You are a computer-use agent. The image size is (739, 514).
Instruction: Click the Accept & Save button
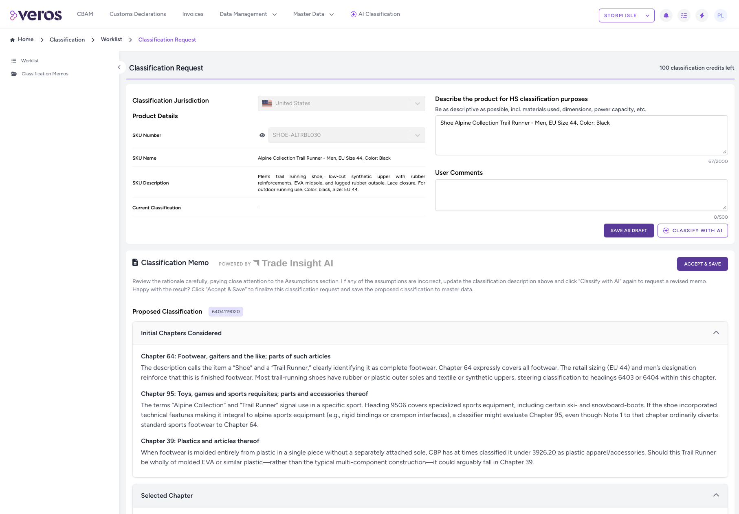pos(702,264)
